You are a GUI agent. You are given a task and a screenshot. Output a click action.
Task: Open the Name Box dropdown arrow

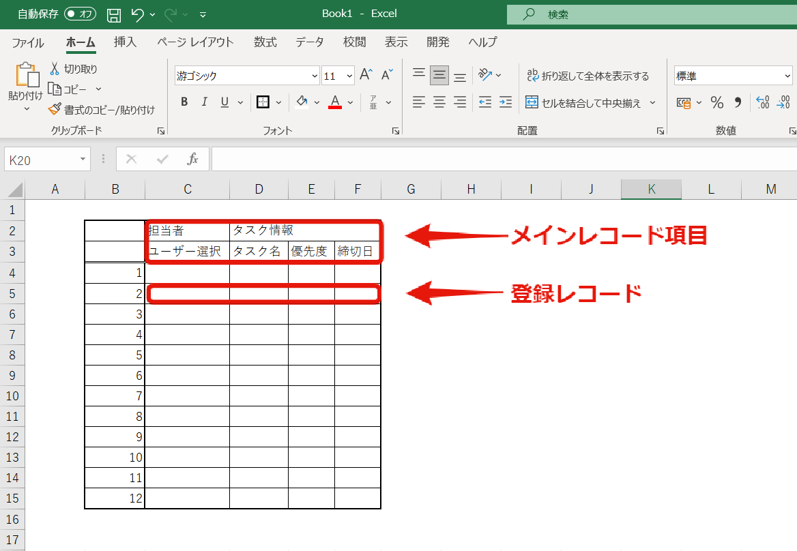point(83,160)
